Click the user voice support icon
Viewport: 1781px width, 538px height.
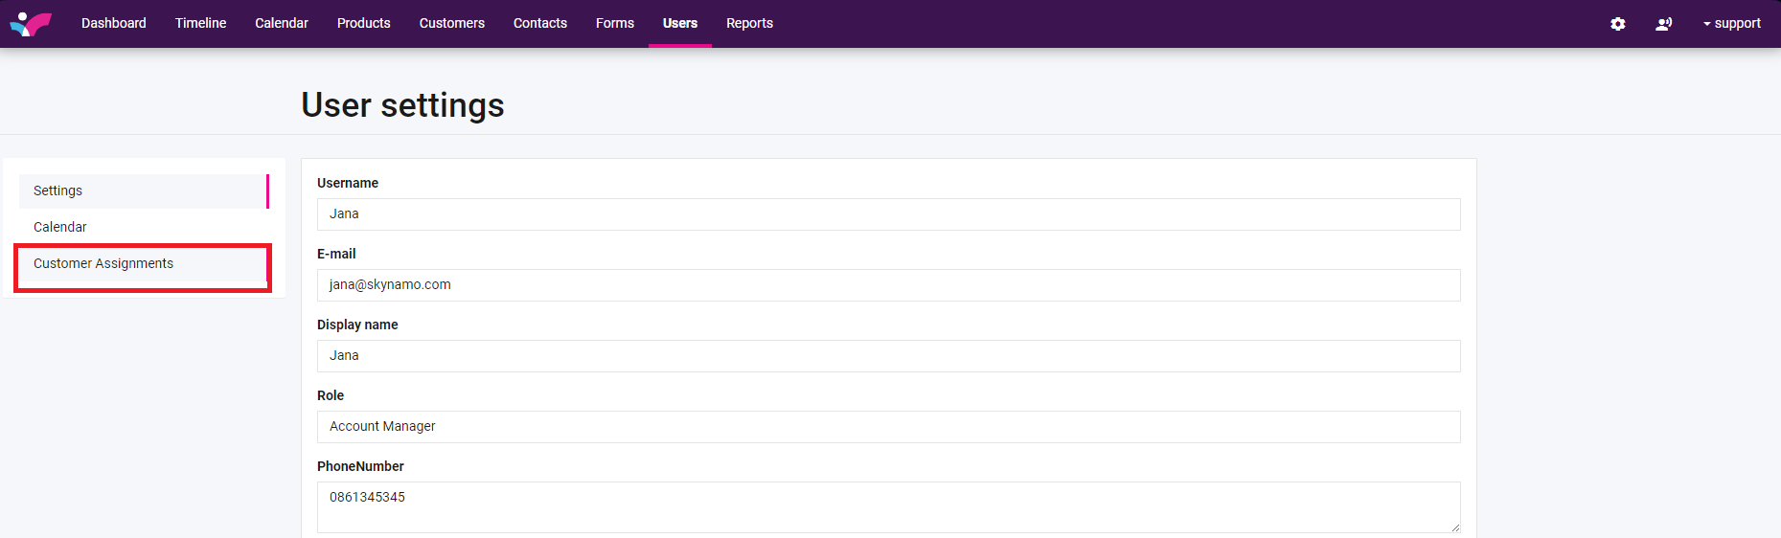pos(1663,24)
